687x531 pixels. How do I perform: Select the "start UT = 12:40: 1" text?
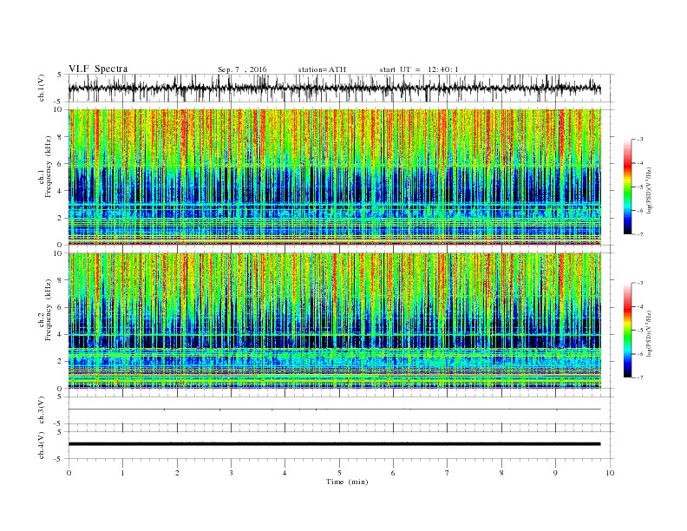[x=419, y=69]
